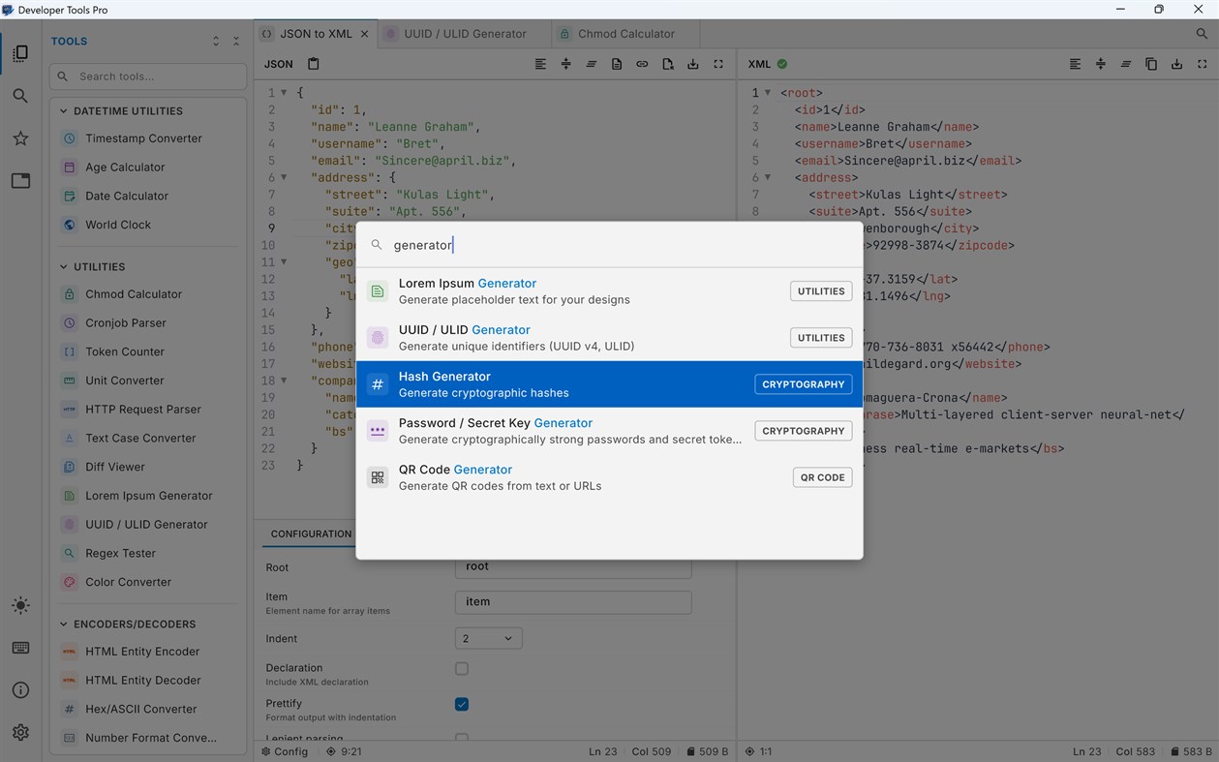Fold the XML address element at line 6
This screenshot has width=1219, height=762.
pos(768,177)
